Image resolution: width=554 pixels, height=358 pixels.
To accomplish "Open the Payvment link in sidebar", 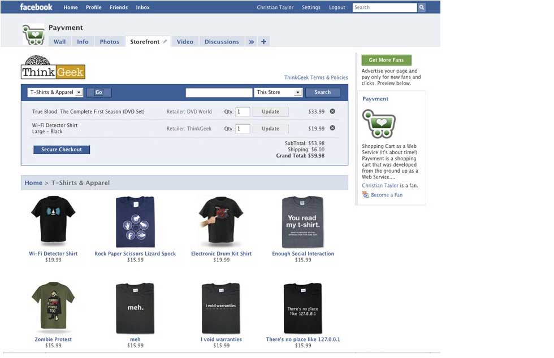I will (375, 99).
